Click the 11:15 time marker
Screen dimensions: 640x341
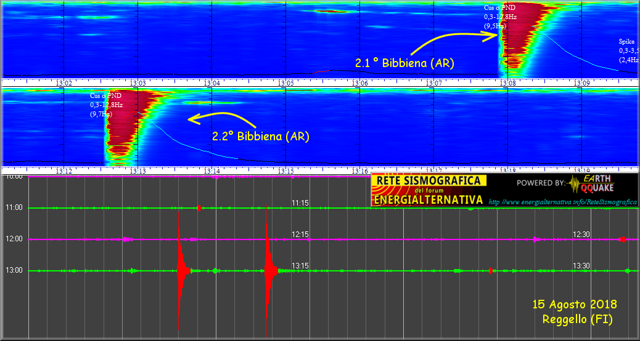pyautogui.click(x=300, y=203)
